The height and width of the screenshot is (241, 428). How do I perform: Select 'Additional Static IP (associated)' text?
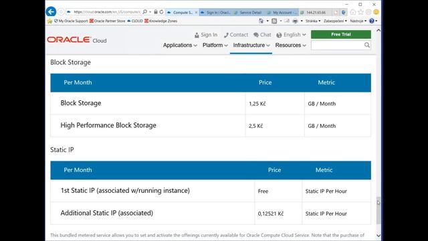[x=107, y=213]
